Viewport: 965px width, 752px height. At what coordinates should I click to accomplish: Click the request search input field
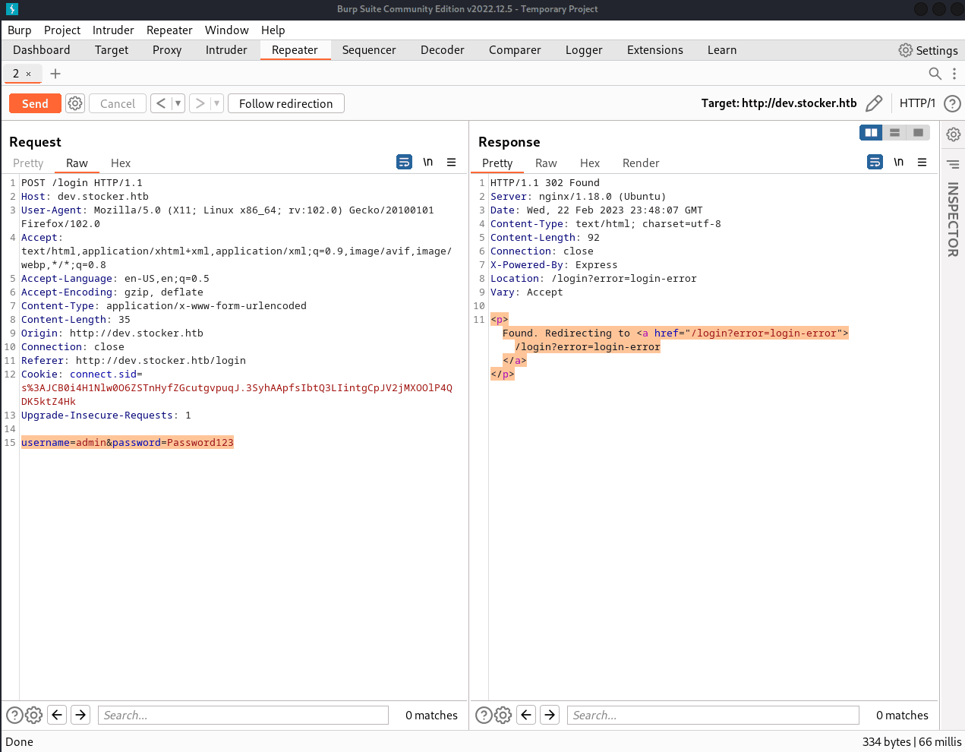243,715
